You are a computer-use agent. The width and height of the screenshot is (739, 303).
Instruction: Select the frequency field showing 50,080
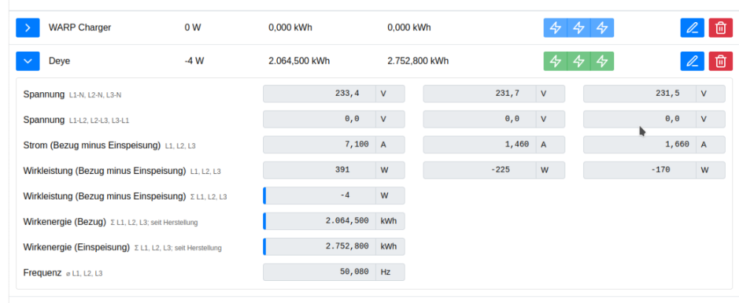click(x=319, y=272)
